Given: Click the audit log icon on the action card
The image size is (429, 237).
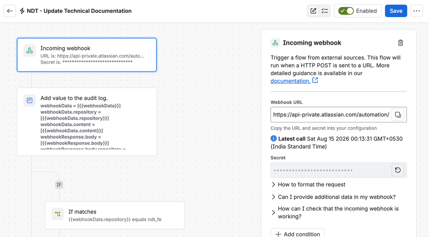Looking at the screenshot, I should pos(30,100).
